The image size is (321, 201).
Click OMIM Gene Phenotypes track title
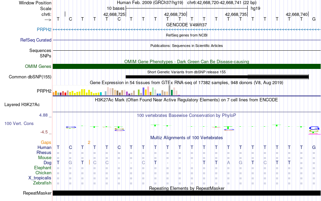click(x=187, y=61)
